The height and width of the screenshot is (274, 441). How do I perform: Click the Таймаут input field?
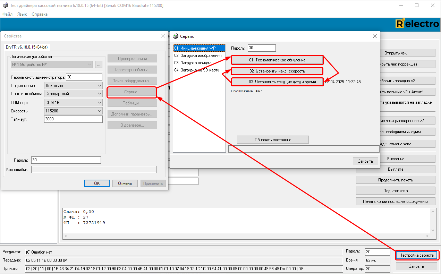coord(73,119)
